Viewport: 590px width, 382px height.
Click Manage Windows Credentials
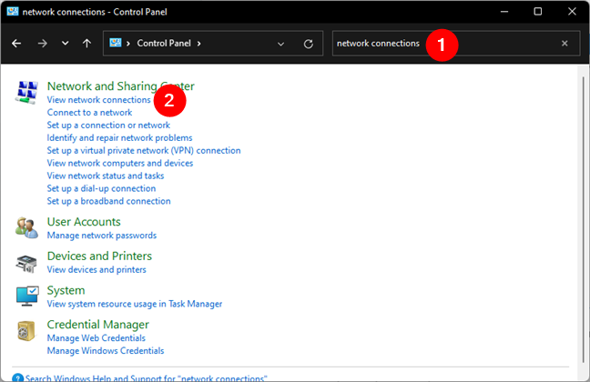click(x=106, y=351)
